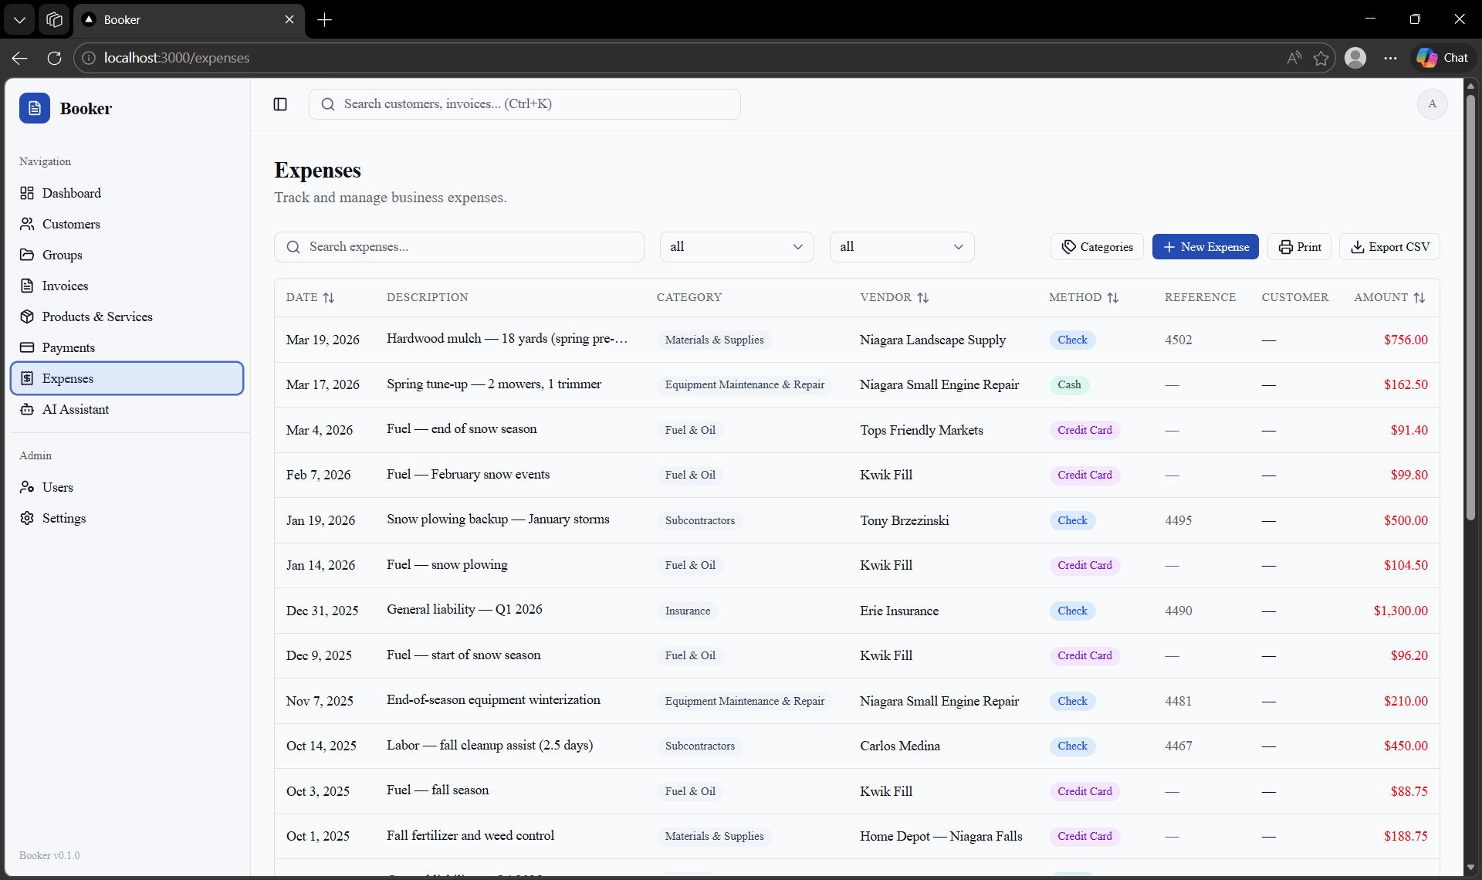Collapse the navigation sidebar
This screenshot has height=880, width=1482.
(279, 104)
